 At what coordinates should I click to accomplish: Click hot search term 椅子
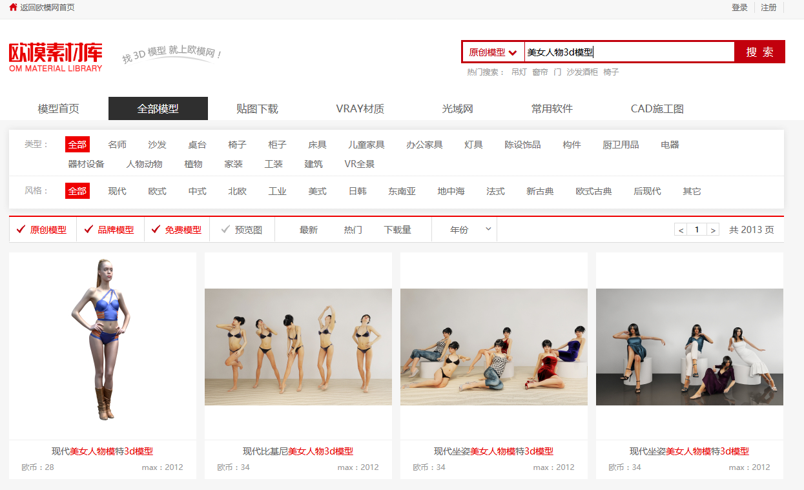pyautogui.click(x=611, y=72)
